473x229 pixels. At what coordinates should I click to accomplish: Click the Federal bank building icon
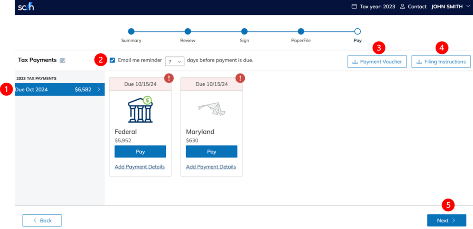140,110
